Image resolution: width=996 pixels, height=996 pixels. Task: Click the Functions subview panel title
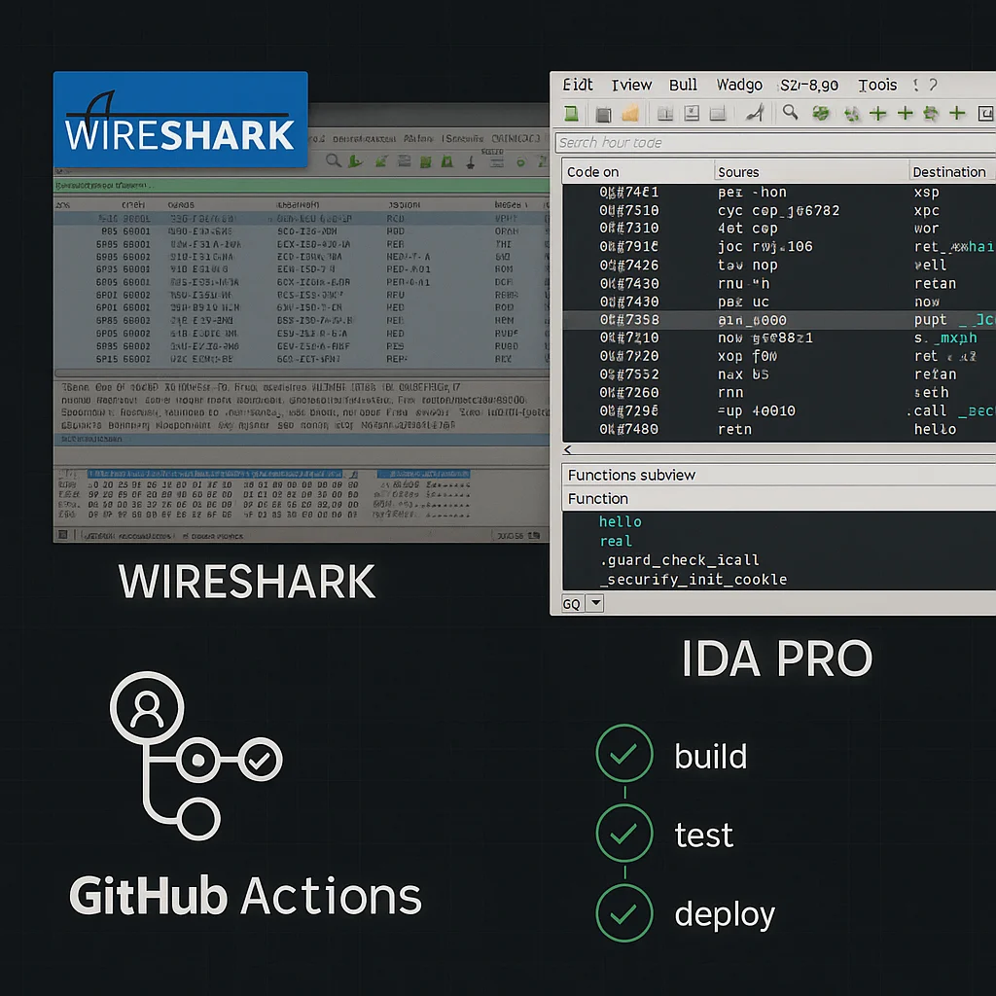point(779,475)
